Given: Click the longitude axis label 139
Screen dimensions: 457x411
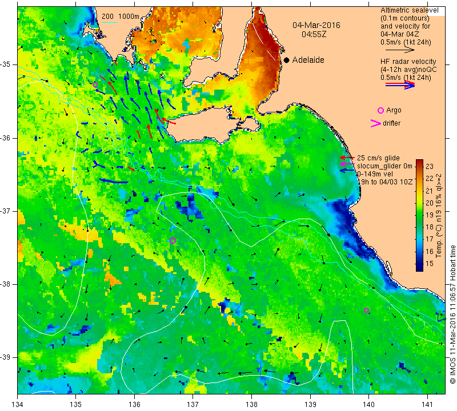Looking at the screenshot, I should tap(310, 405).
